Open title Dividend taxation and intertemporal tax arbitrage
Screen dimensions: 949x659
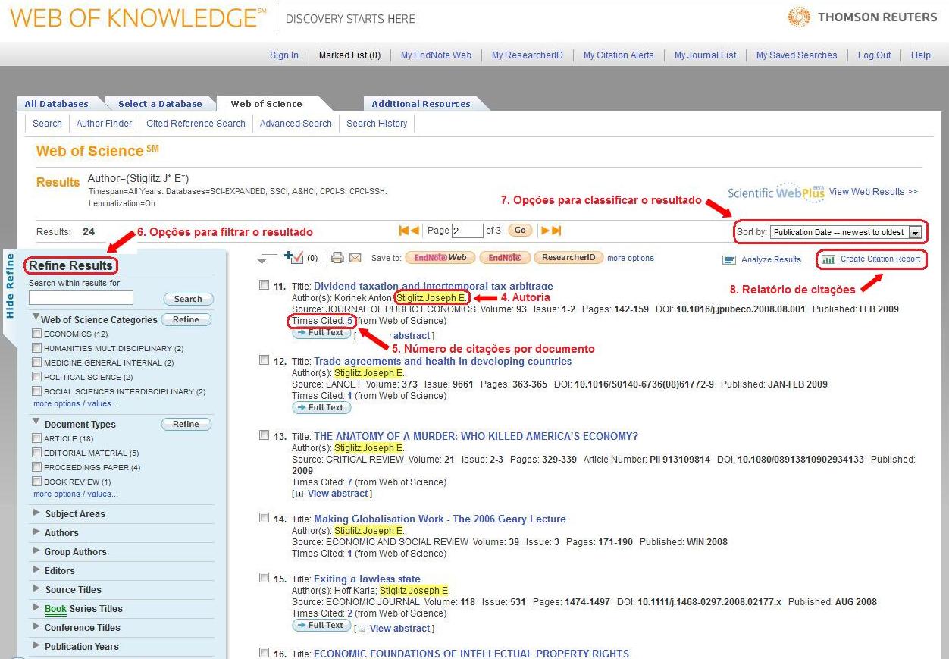pyautogui.click(x=434, y=286)
